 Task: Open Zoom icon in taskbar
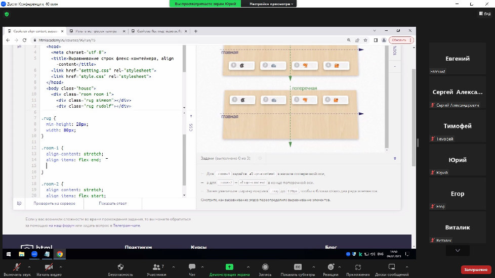click(34, 254)
